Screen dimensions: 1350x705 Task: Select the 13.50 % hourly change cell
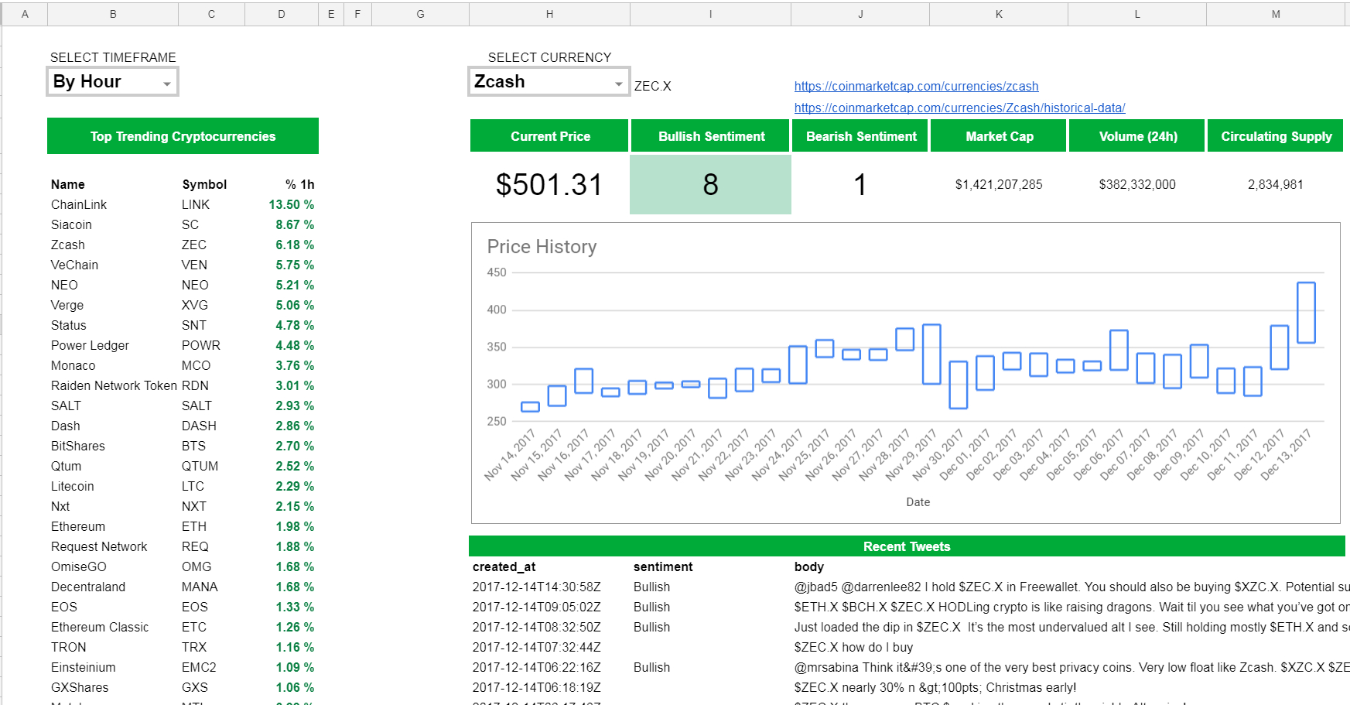tap(291, 205)
